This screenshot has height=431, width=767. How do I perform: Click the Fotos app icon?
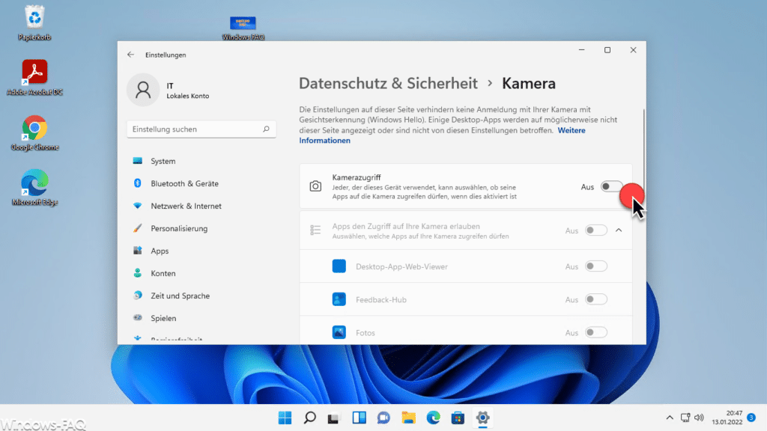click(339, 333)
